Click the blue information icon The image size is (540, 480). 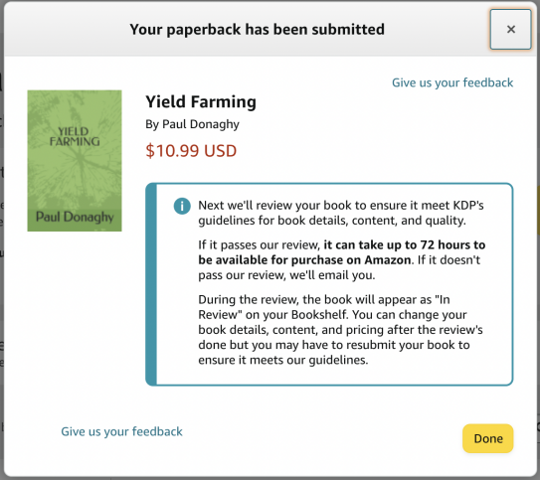[x=182, y=206]
